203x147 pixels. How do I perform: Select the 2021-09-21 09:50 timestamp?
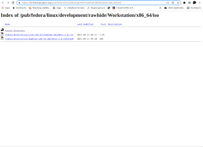pos(87,39)
